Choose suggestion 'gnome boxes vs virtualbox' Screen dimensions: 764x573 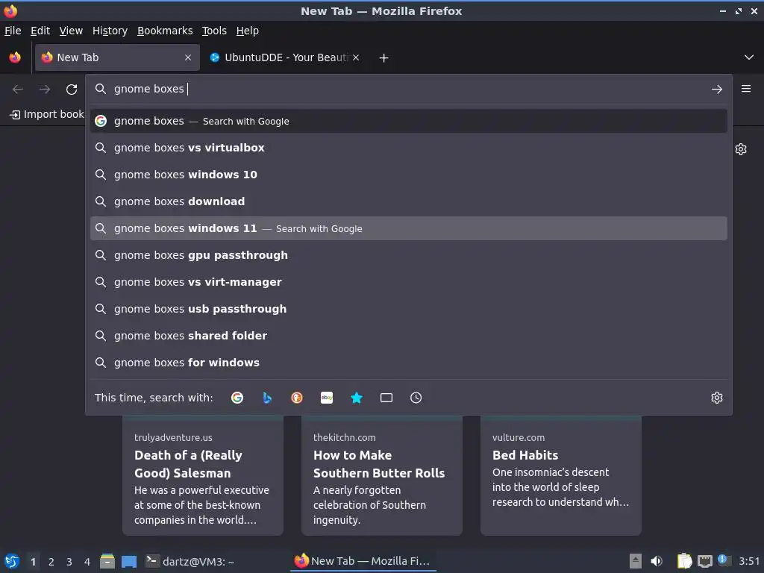[x=408, y=148]
